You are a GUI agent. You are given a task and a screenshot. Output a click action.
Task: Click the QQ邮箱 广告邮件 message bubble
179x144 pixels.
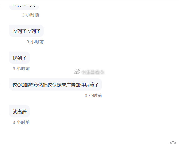[x=56, y=84]
